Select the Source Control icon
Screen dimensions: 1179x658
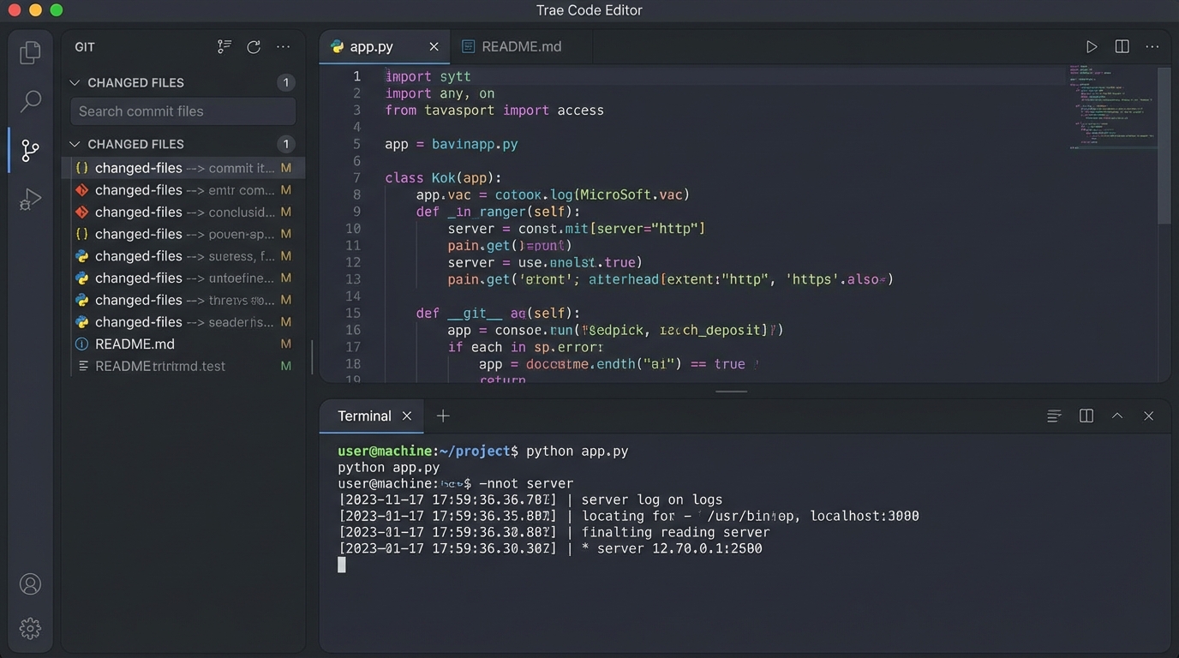point(30,150)
